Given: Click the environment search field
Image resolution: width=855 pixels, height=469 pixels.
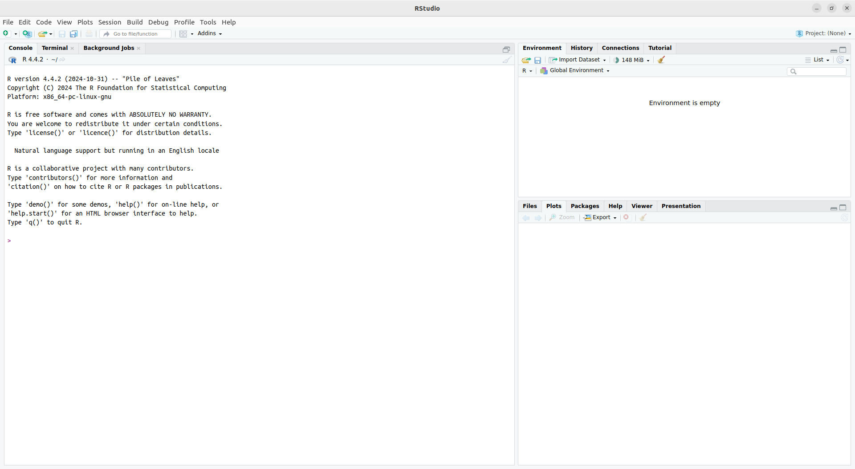Looking at the screenshot, I should (817, 71).
